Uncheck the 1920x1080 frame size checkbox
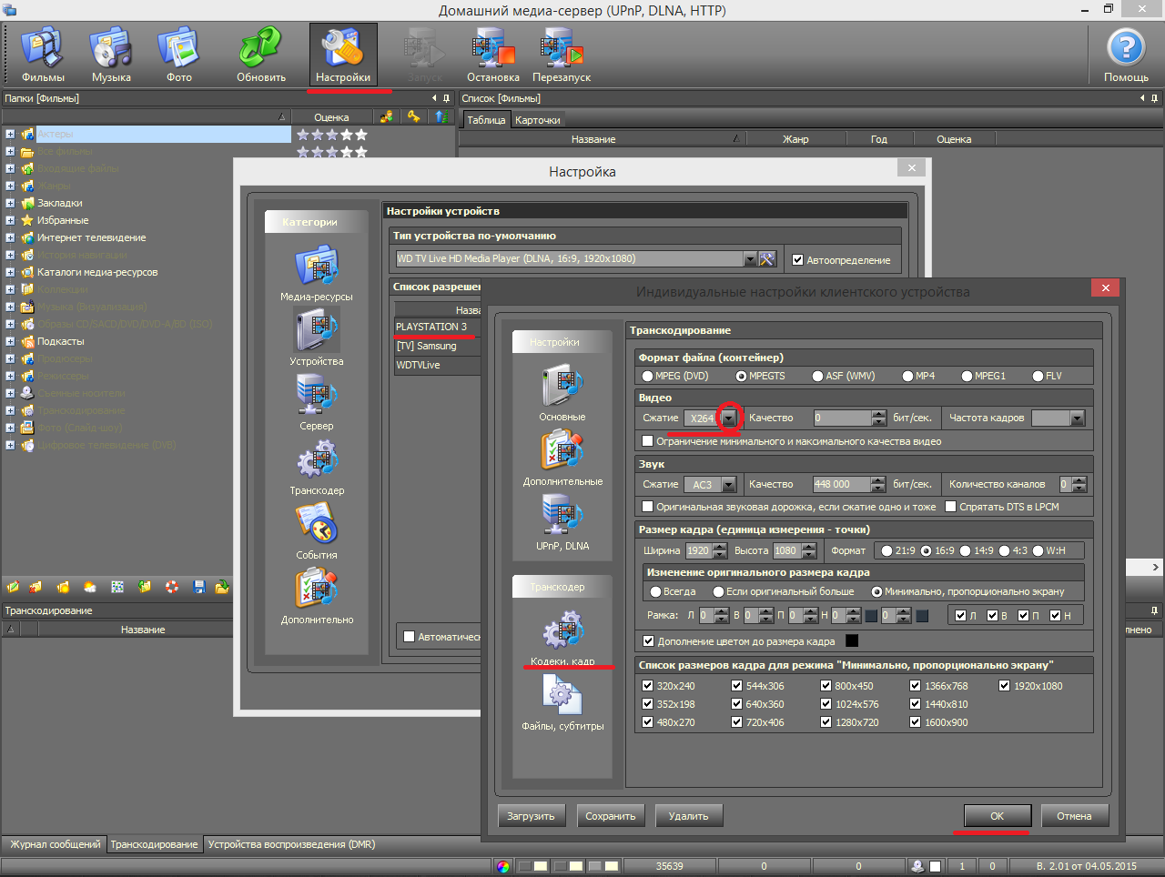The height and width of the screenshot is (877, 1165). click(x=1005, y=686)
